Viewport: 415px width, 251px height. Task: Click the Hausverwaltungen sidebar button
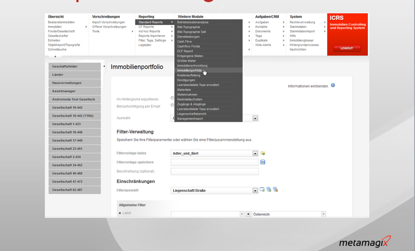[x=75, y=83]
